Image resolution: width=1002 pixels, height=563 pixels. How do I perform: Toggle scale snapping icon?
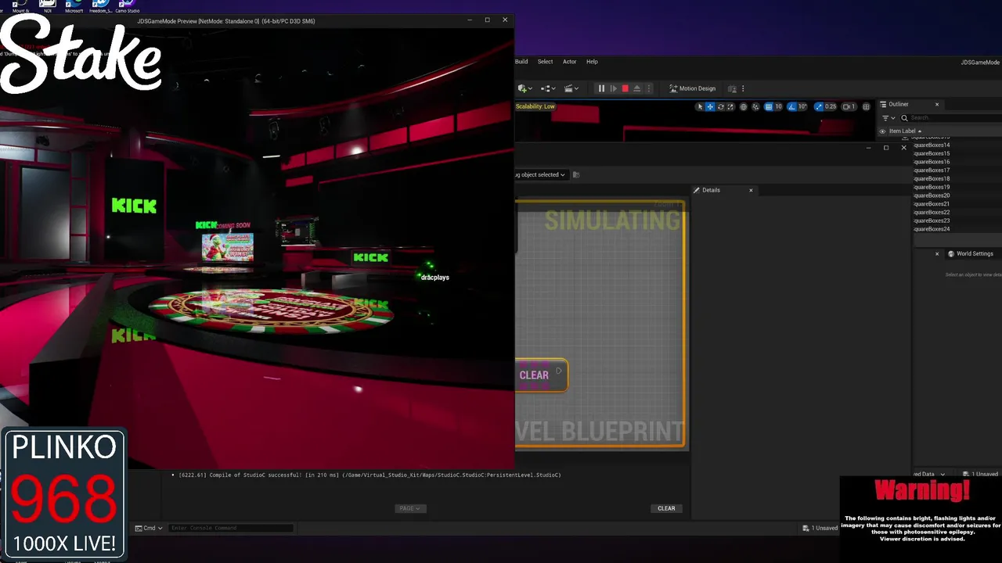(819, 106)
